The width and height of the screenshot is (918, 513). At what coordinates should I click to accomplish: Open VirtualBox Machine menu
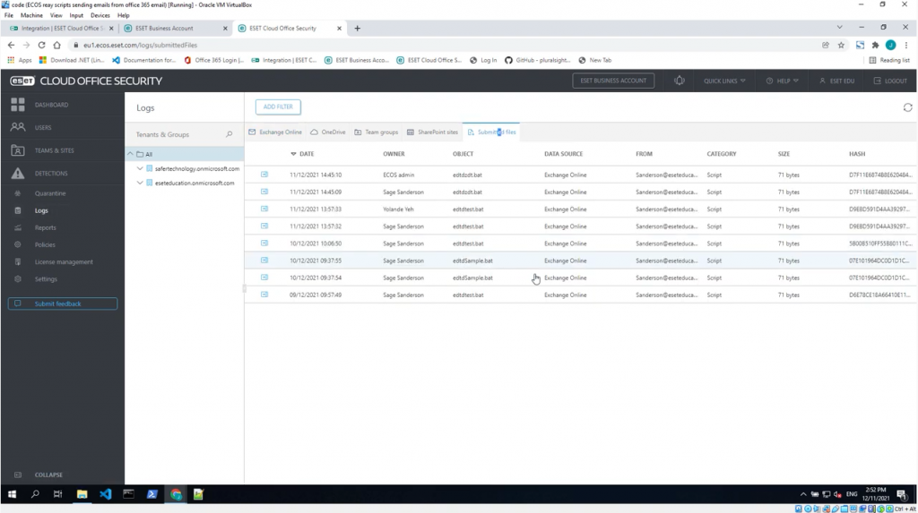point(31,15)
